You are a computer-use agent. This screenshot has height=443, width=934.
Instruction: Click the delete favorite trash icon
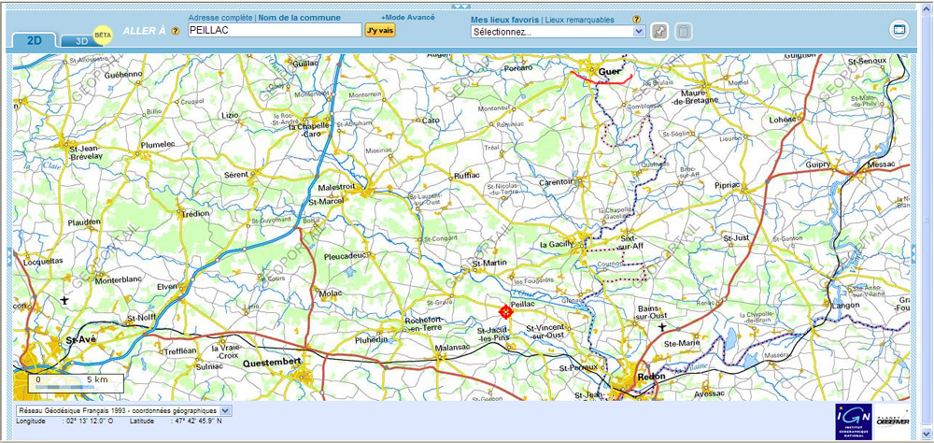(684, 31)
